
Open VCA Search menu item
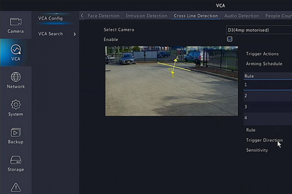(50, 34)
